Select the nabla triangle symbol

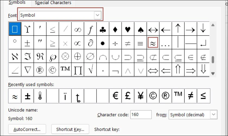[x=27, y=70]
